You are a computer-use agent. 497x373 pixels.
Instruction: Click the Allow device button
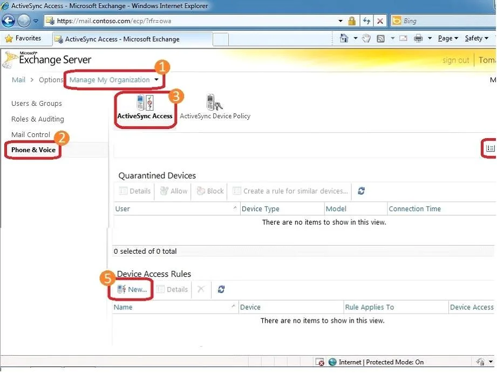[174, 191]
